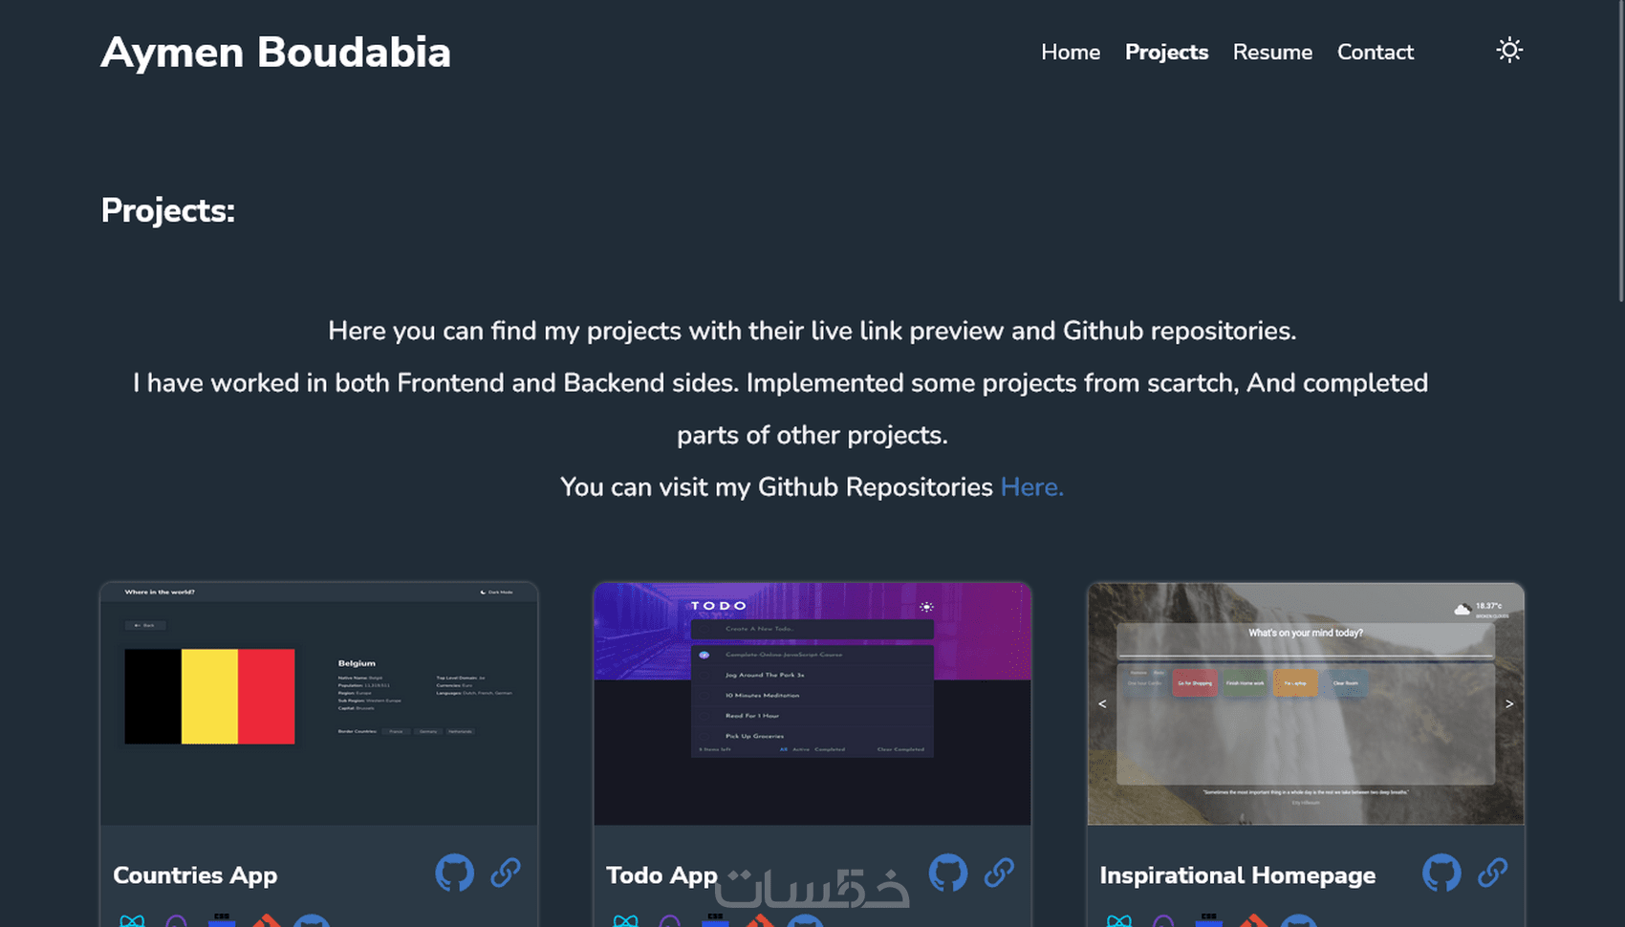This screenshot has height=927, width=1625.
Task: Open the Todo App GitHub repository icon
Action: coord(948,873)
